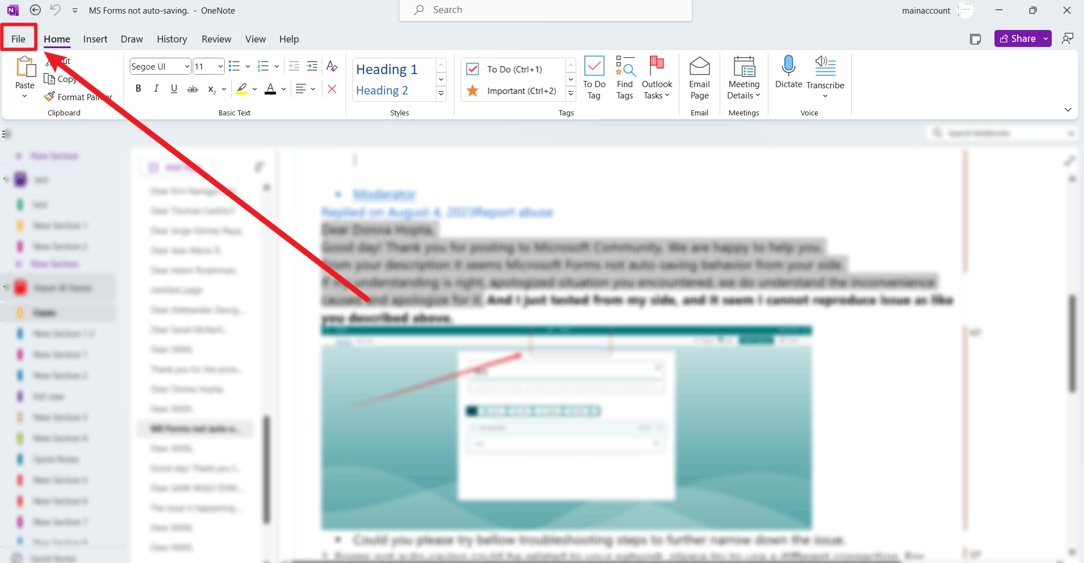The height and width of the screenshot is (563, 1084).
Task: Open font color picker arrow
Action: pyautogui.click(x=284, y=89)
